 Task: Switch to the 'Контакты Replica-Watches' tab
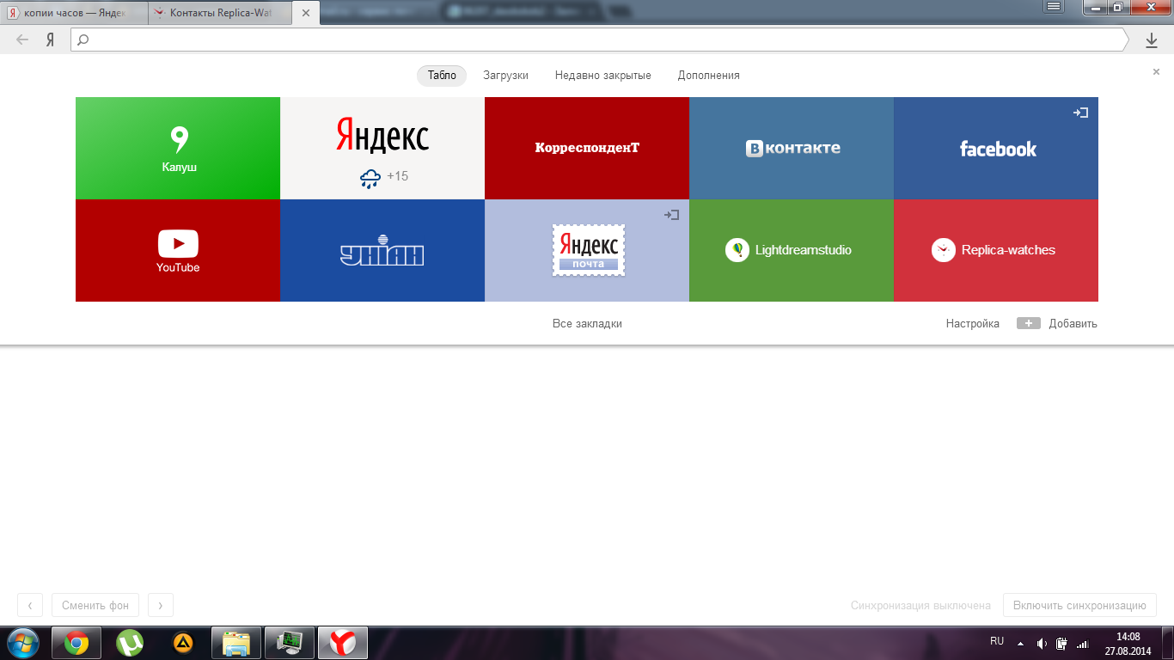tap(222, 13)
